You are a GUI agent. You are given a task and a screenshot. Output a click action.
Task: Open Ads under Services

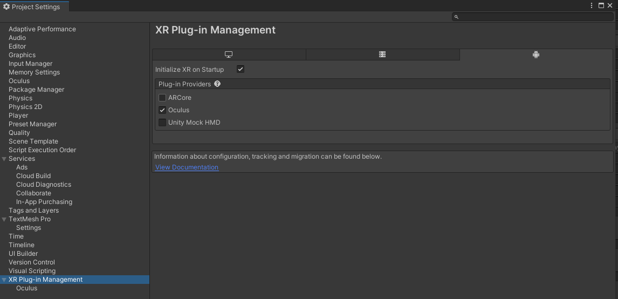pyautogui.click(x=22, y=167)
